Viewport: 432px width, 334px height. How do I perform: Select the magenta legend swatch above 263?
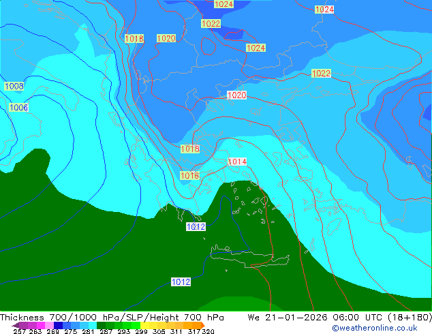click(x=41, y=325)
